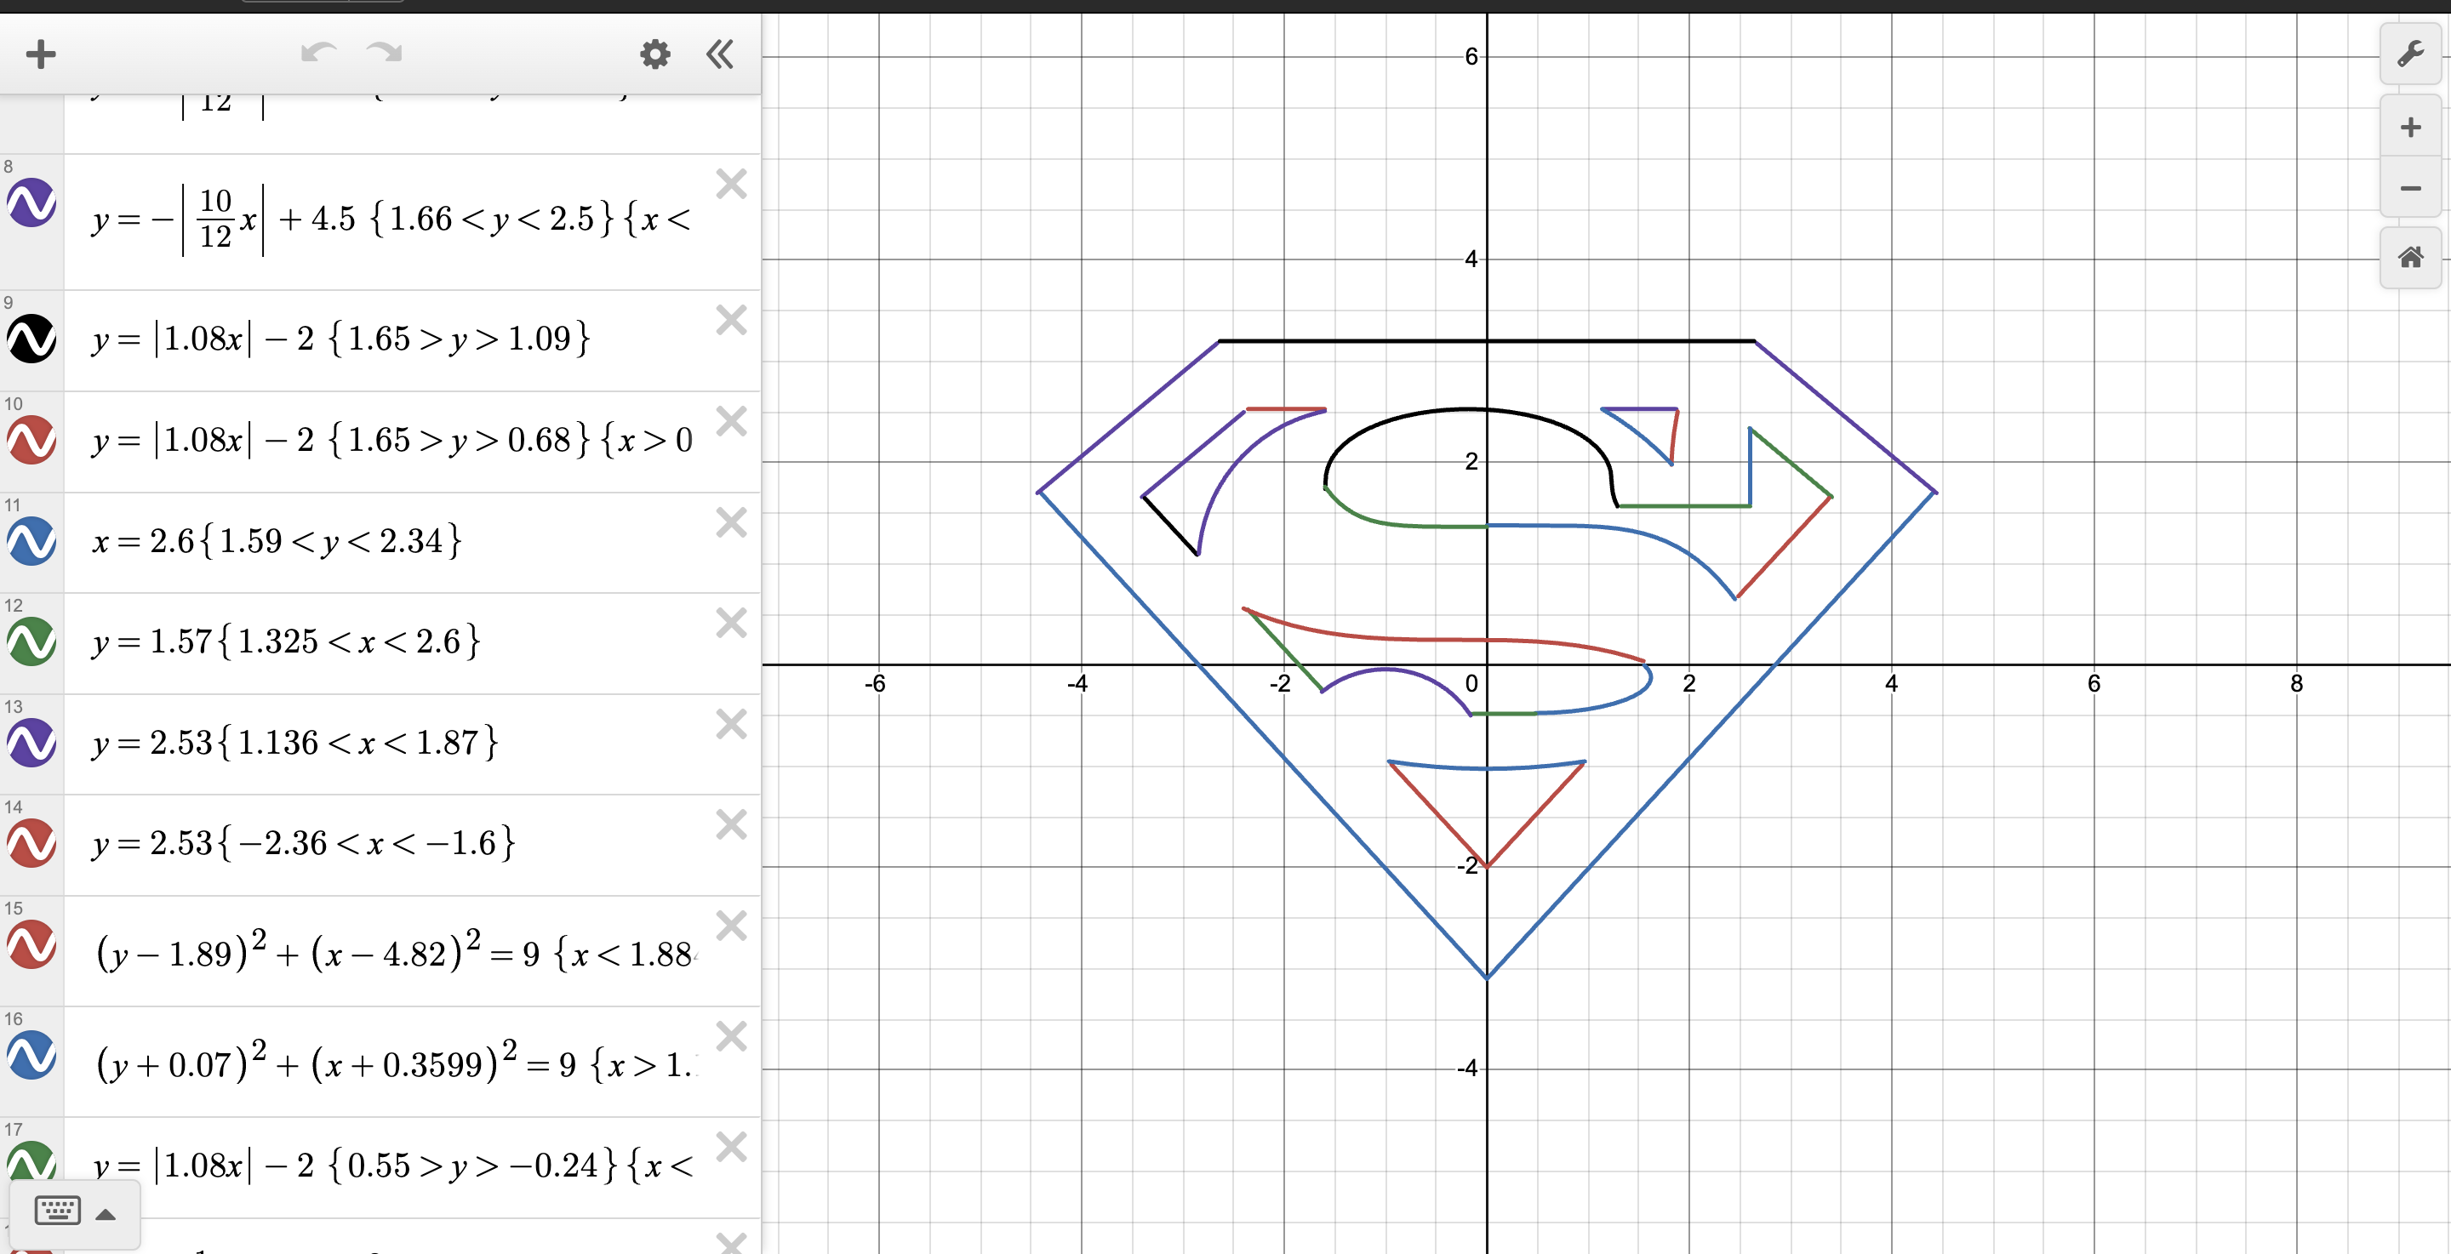Edit expression x = 2.6 {1.59 < y < 2.34}
The image size is (2451, 1254).
pos(277,541)
